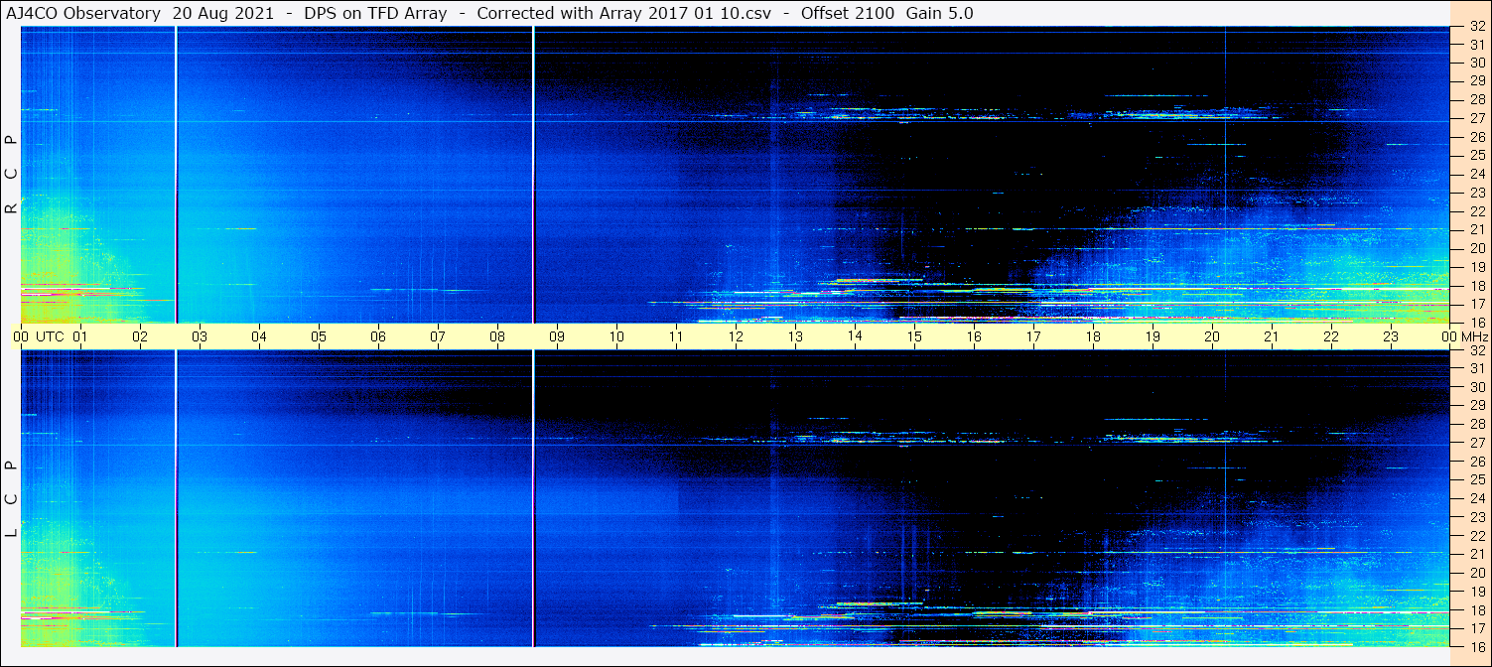Click 21 MHz tick on RCP frequency scale
This screenshot has height=667, width=1492.
(1476, 229)
